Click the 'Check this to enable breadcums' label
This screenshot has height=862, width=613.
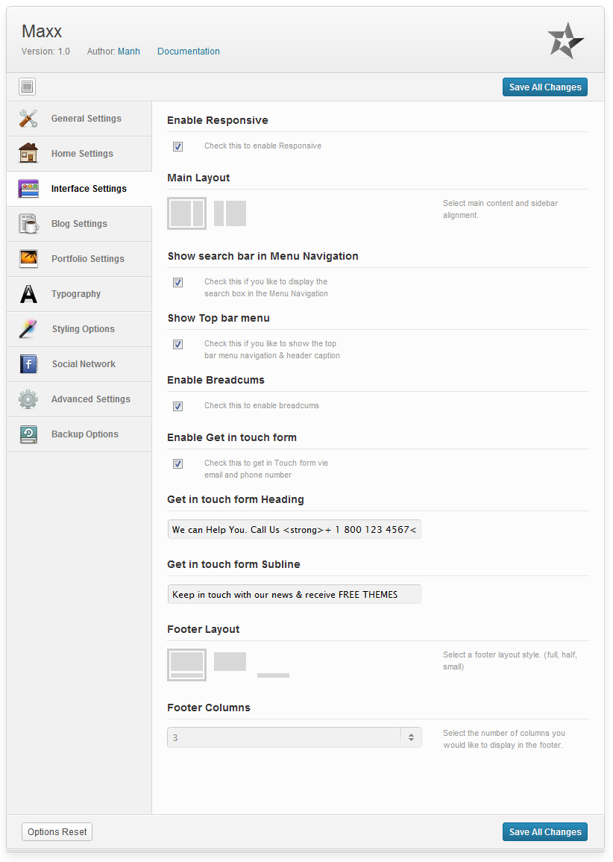262,406
